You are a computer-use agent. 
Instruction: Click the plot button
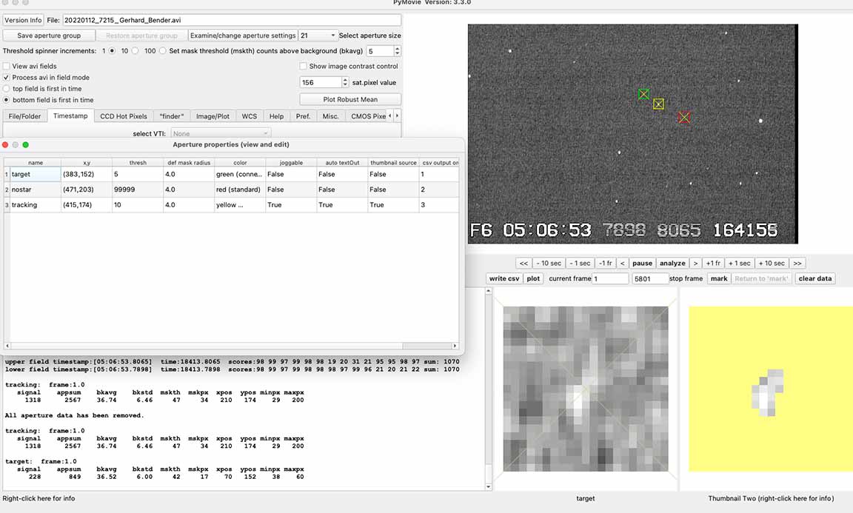click(533, 278)
